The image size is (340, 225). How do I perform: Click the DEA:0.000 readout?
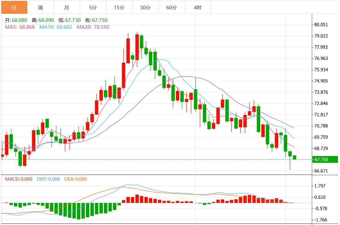[x=76, y=179]
